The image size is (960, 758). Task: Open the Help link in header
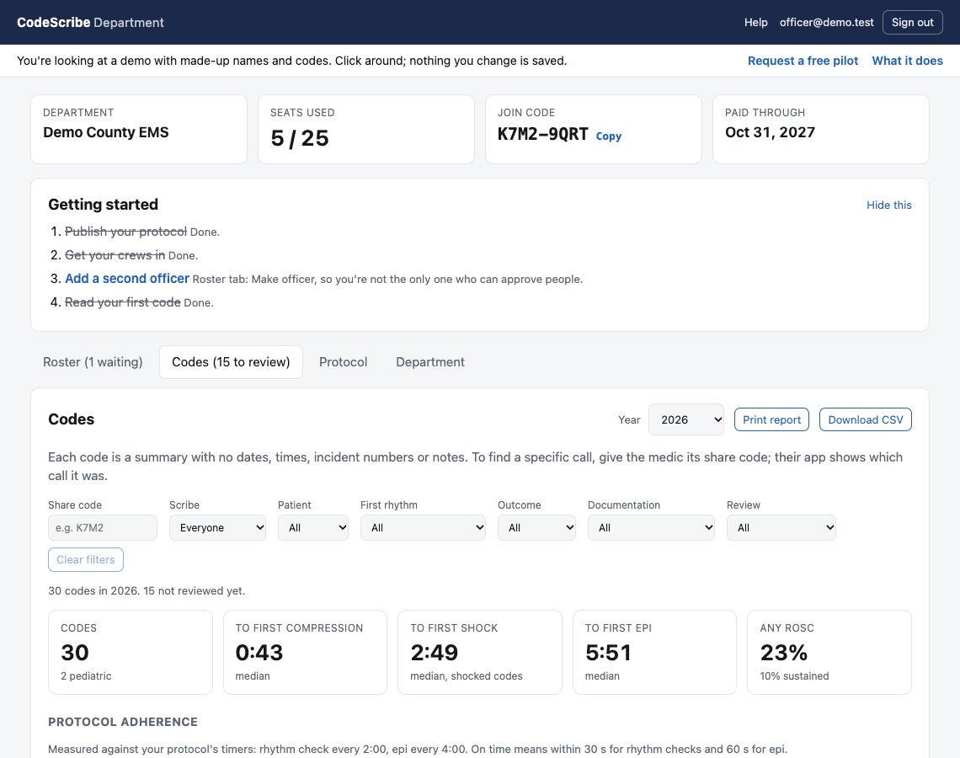pyautogui.click(x=755, y=23)
